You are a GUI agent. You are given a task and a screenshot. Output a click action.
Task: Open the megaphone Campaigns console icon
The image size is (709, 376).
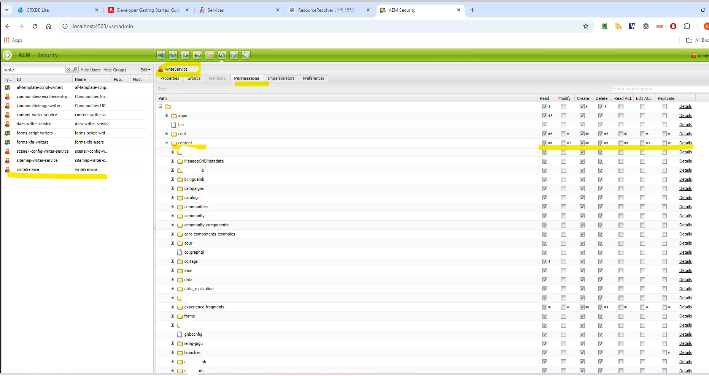point(197,55)
